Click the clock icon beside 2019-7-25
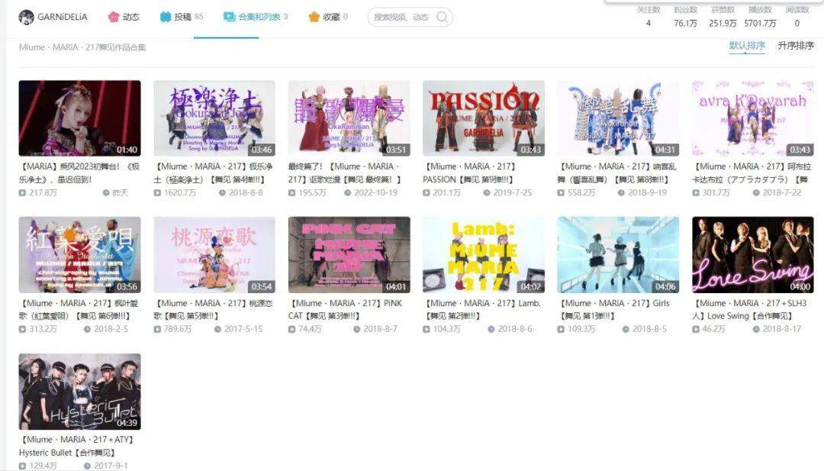The image size is (824, 471). [x=487, y=193]
